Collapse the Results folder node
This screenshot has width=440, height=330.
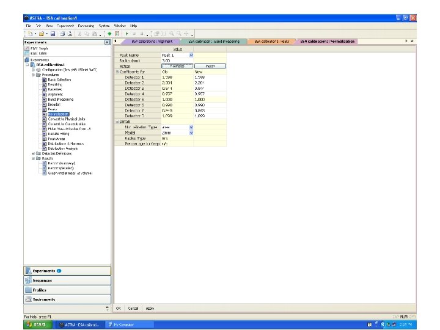33,158
